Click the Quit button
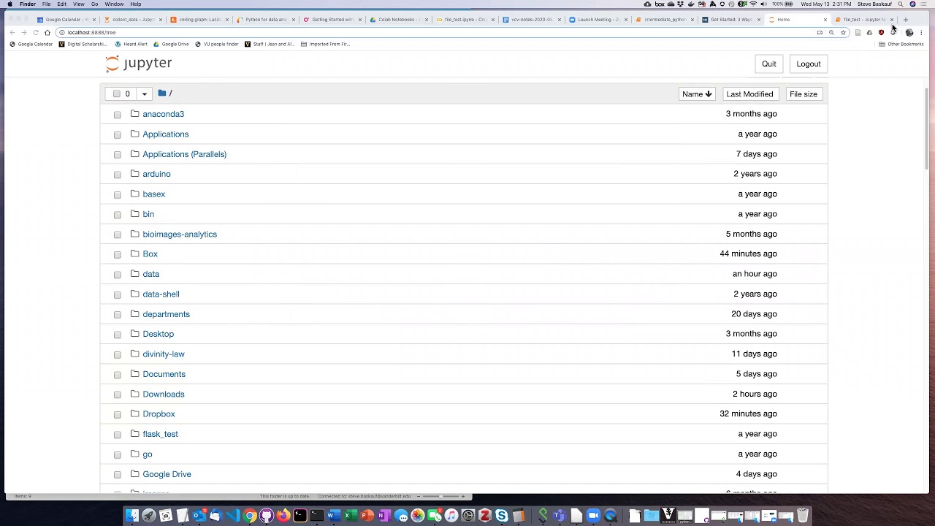The height and width of the screenshot is (526, 935). tap(769, 64)
